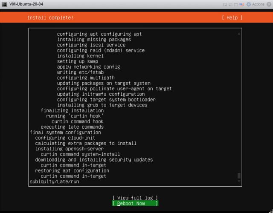Image resolution: width=273 pixels, height=213 pixels.
Task: Click the log scrollbar thumb
Action: 239,176
